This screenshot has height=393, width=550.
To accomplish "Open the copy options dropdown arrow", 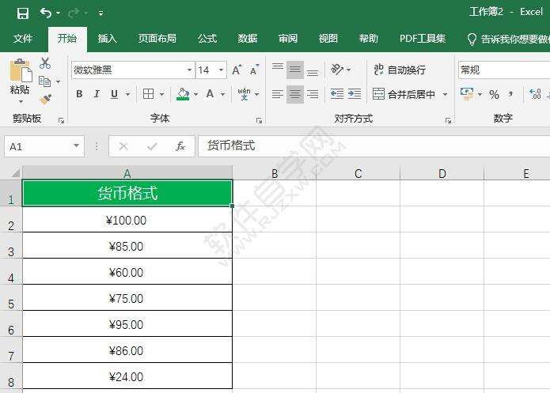I will click(59, 82).
